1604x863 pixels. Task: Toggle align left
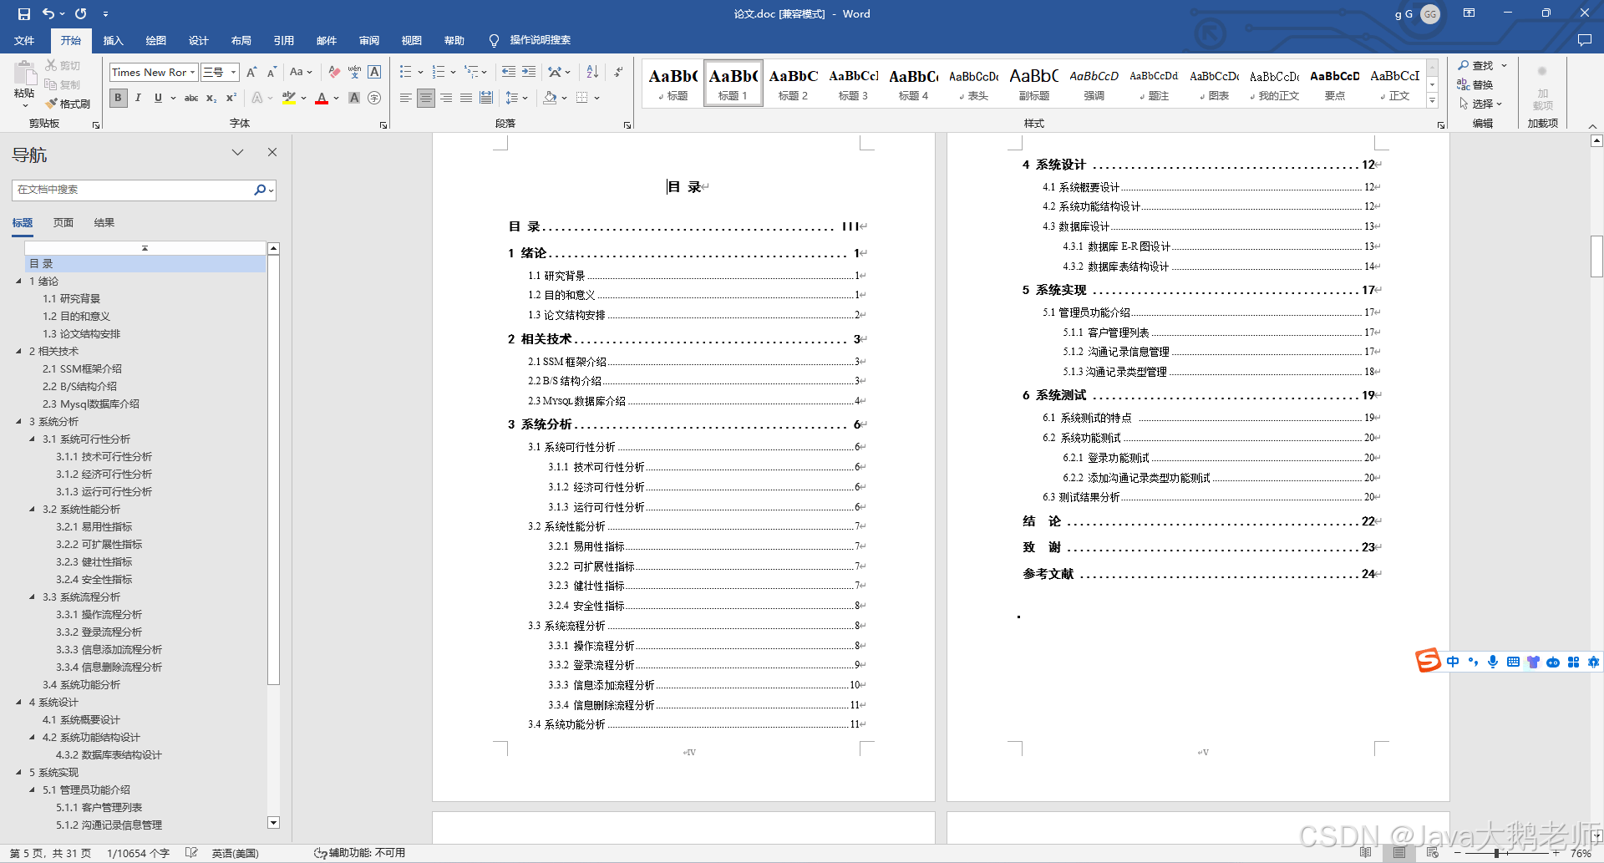pos(405,98)
